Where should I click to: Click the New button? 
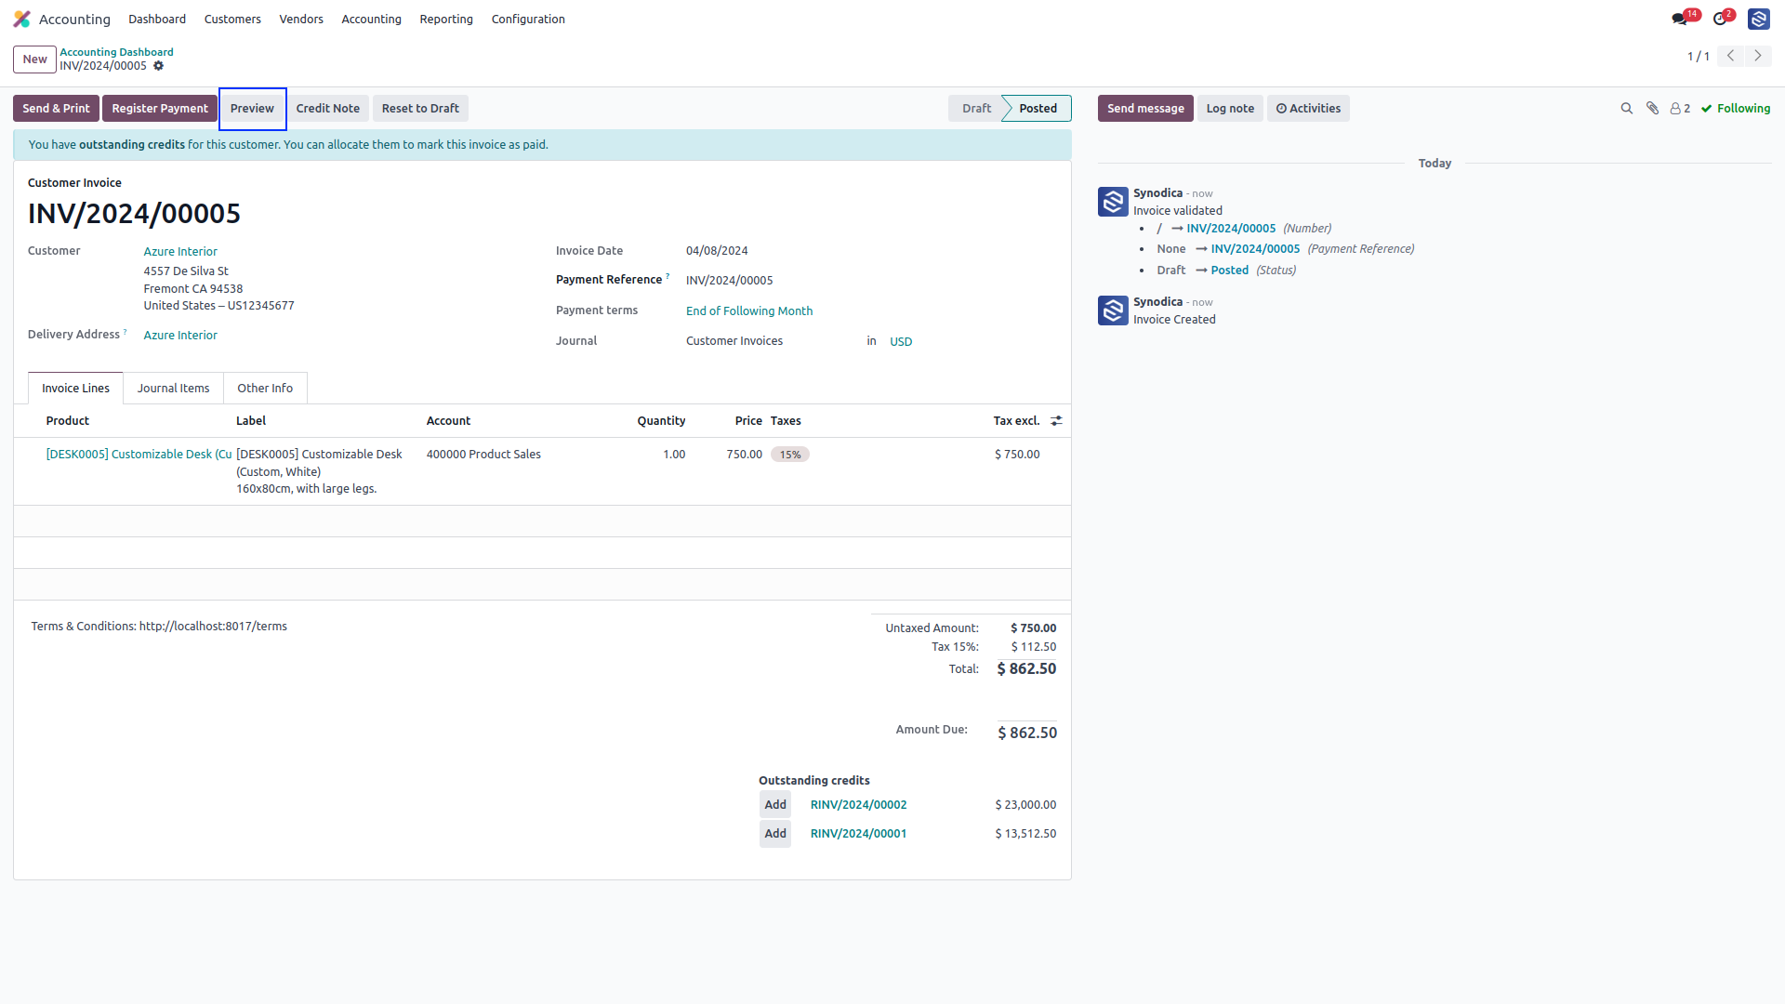[x=34, y=59]
